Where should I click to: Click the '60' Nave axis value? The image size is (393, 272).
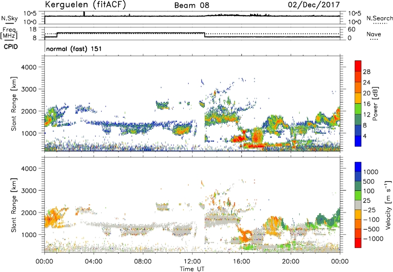point(351,29)
